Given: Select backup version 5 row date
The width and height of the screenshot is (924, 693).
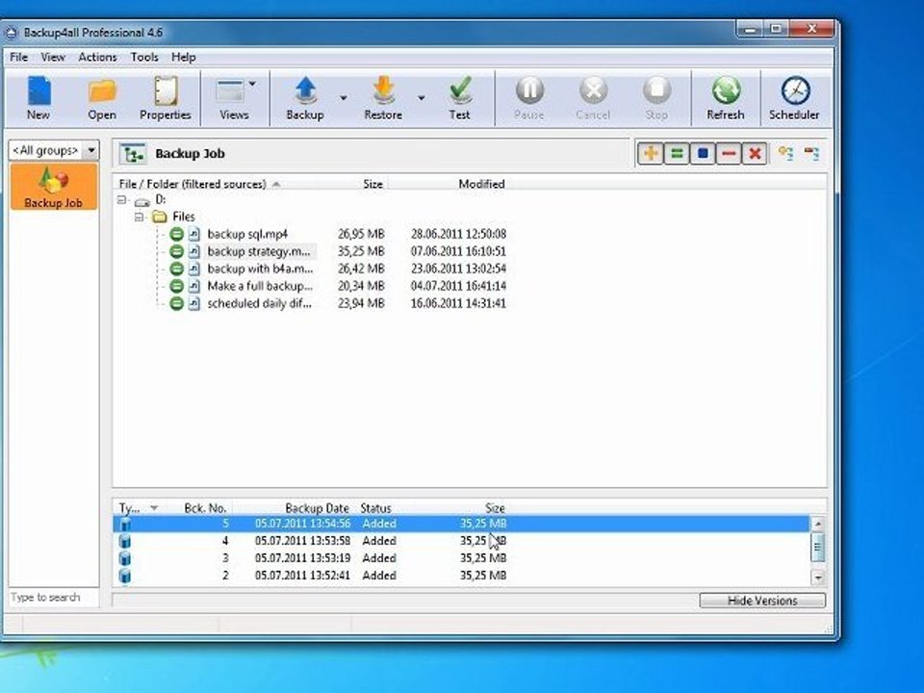Looking at the screenshot, I should click(x=303, y=524).
